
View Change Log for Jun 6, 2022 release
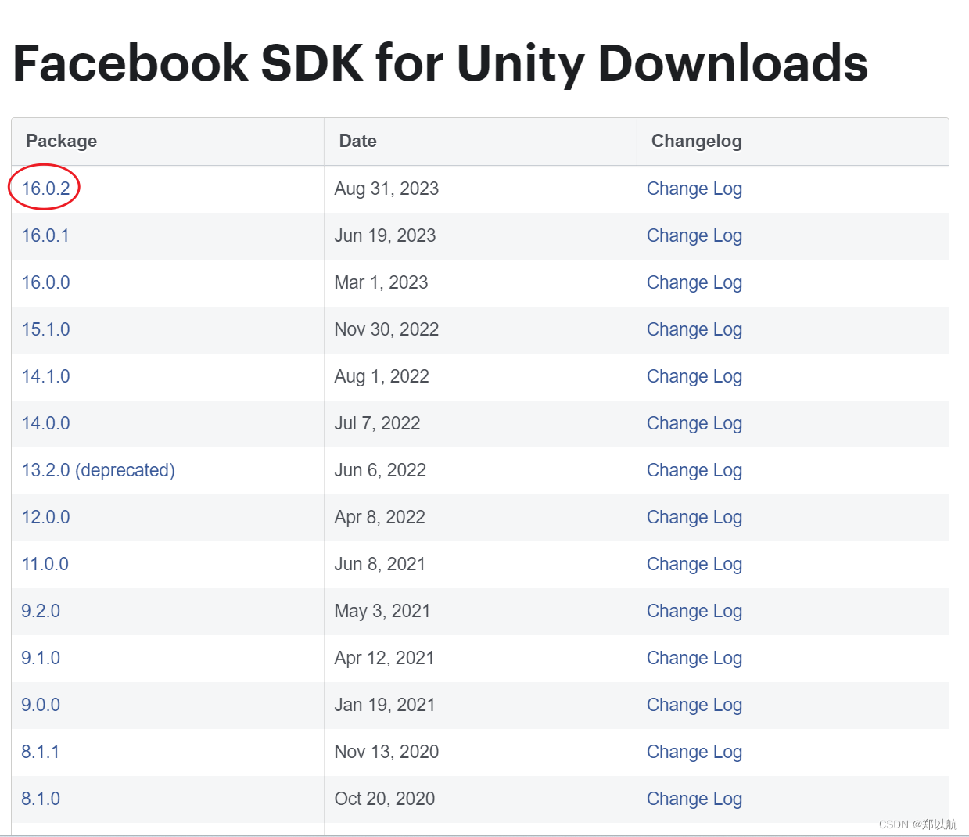click(x=694, y=471)
